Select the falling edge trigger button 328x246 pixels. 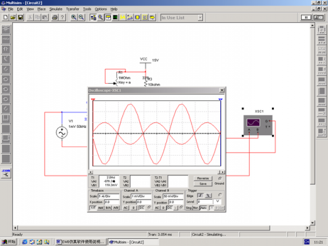208,196
